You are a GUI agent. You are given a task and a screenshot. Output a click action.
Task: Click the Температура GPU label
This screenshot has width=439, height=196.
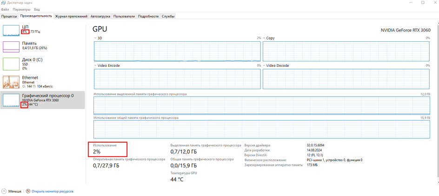coord(184,173)
